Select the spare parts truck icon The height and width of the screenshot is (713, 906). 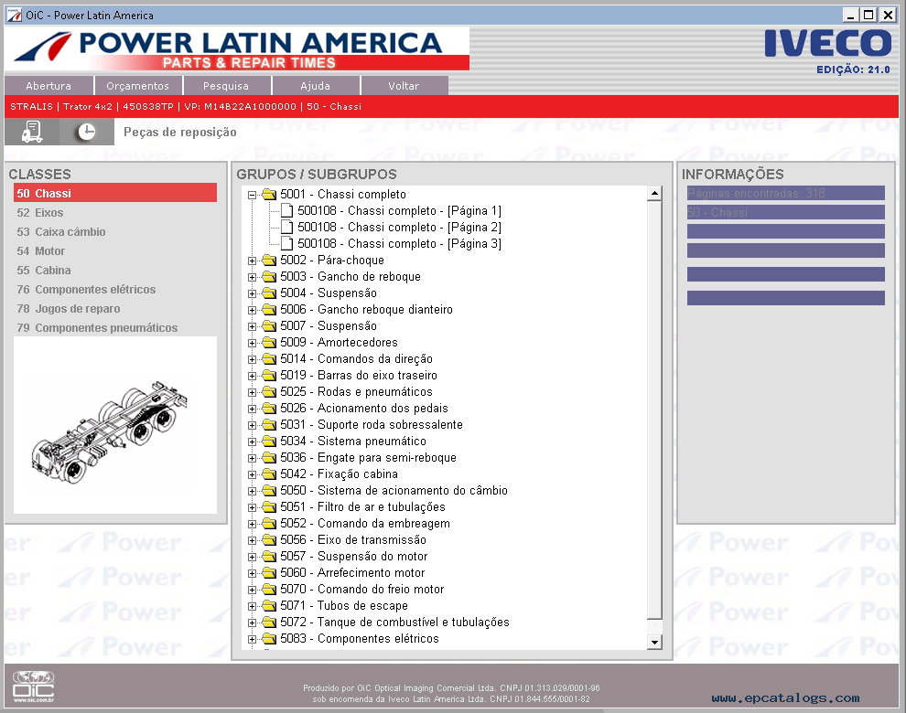coord(32,132)
